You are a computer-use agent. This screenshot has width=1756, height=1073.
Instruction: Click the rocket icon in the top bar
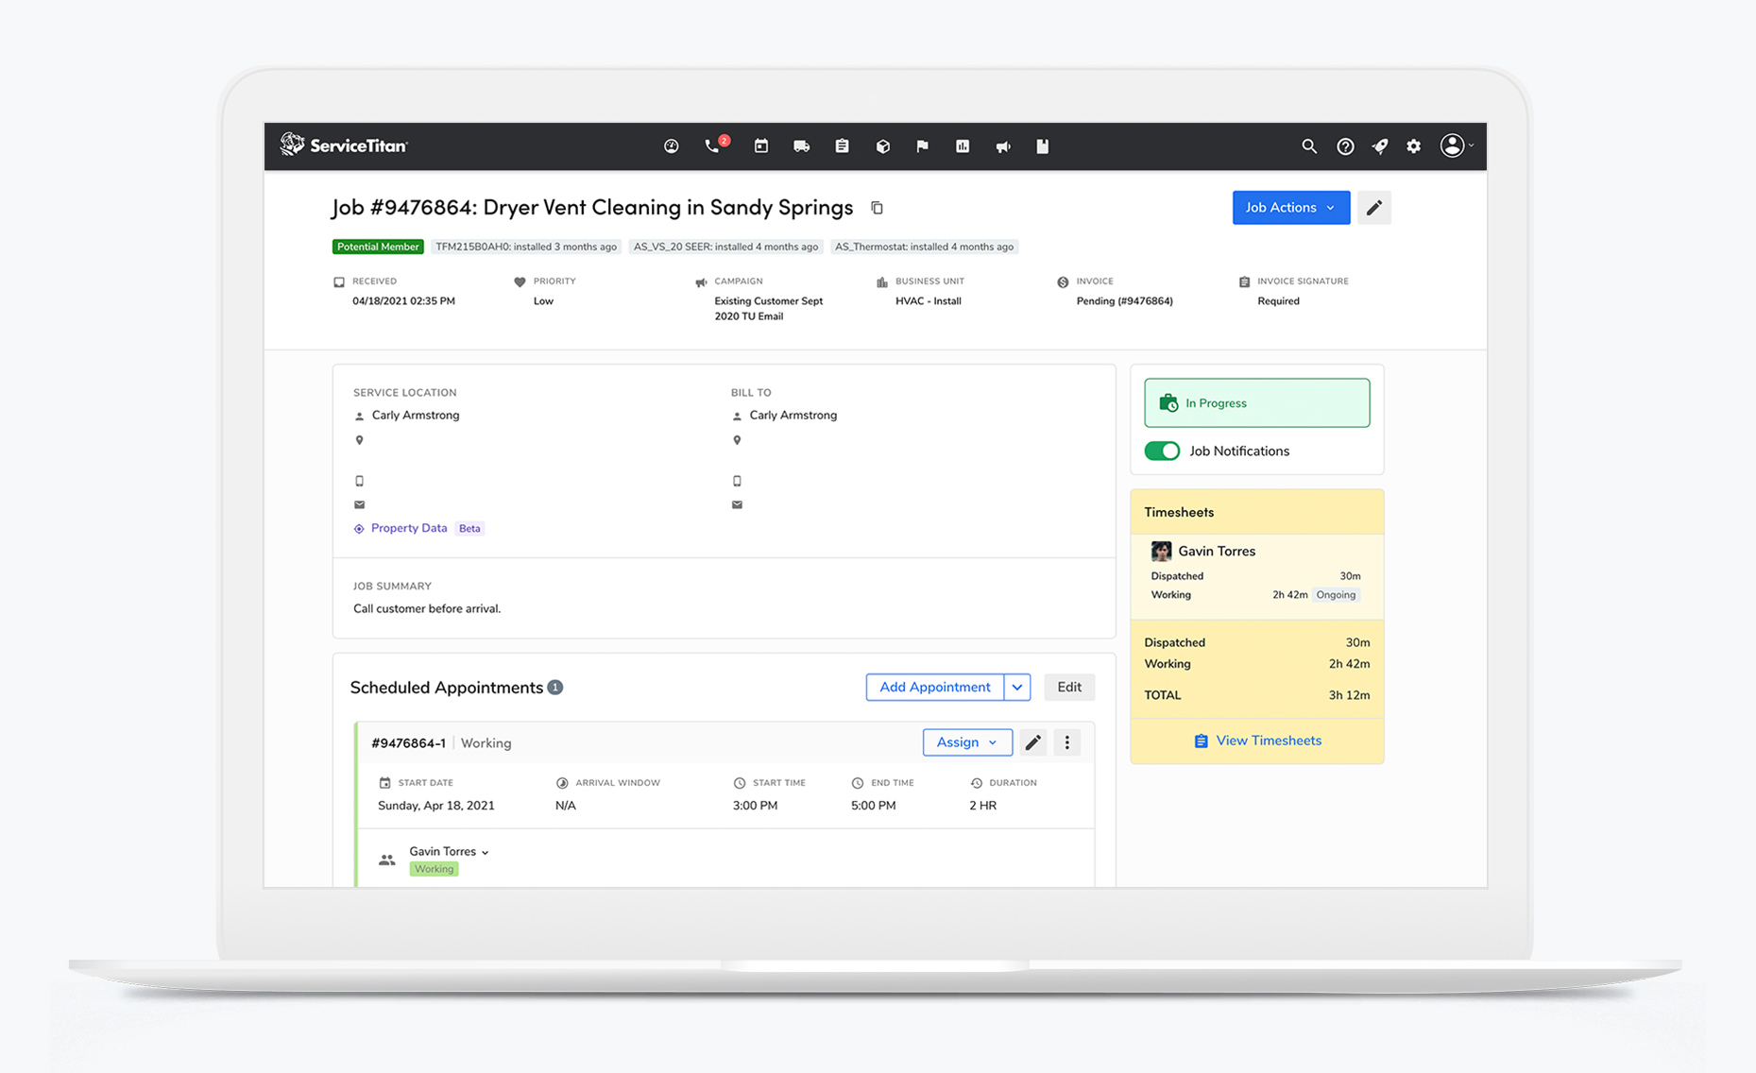click(x=1380, y=146)
